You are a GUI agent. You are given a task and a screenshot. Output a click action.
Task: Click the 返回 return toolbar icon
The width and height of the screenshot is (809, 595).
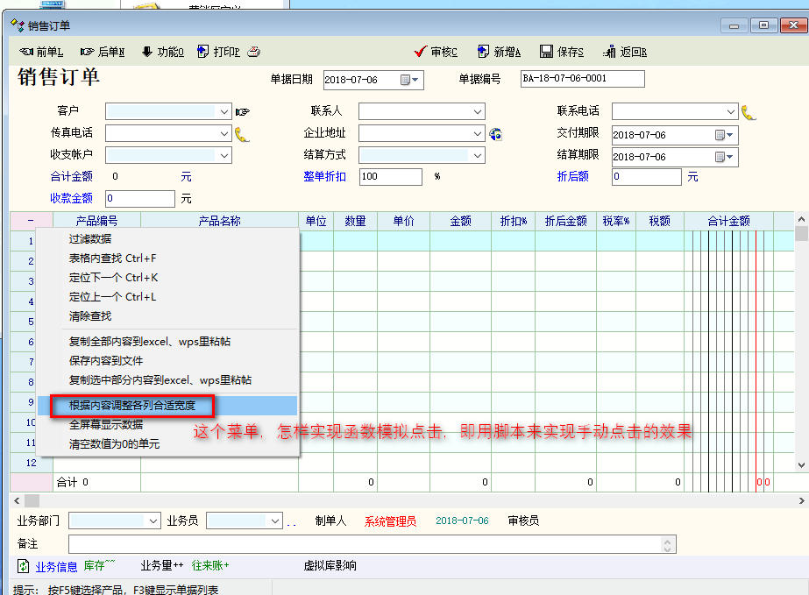point(624,52)
